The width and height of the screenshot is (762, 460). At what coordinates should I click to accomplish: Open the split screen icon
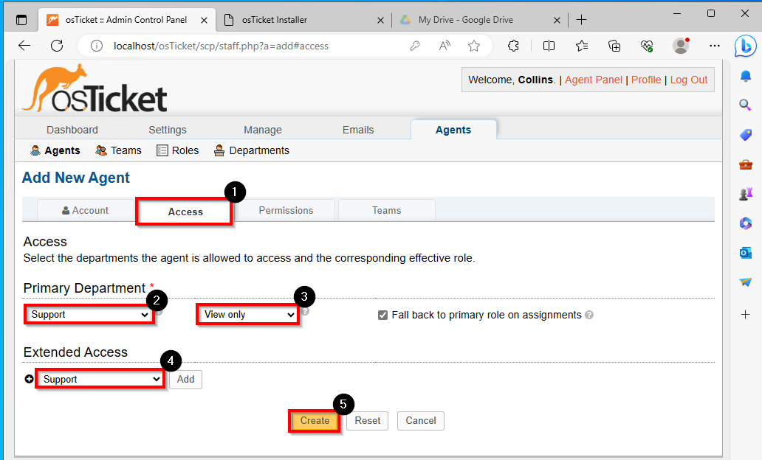coord(549,46)
